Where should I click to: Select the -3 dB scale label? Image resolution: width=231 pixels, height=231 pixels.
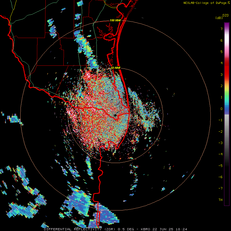pyautogui.click(x=220, y=143)
